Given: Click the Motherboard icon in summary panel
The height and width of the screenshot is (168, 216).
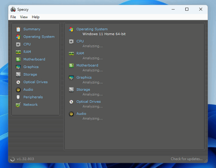Looking at the screenshot, I should (x=71, y=66).
